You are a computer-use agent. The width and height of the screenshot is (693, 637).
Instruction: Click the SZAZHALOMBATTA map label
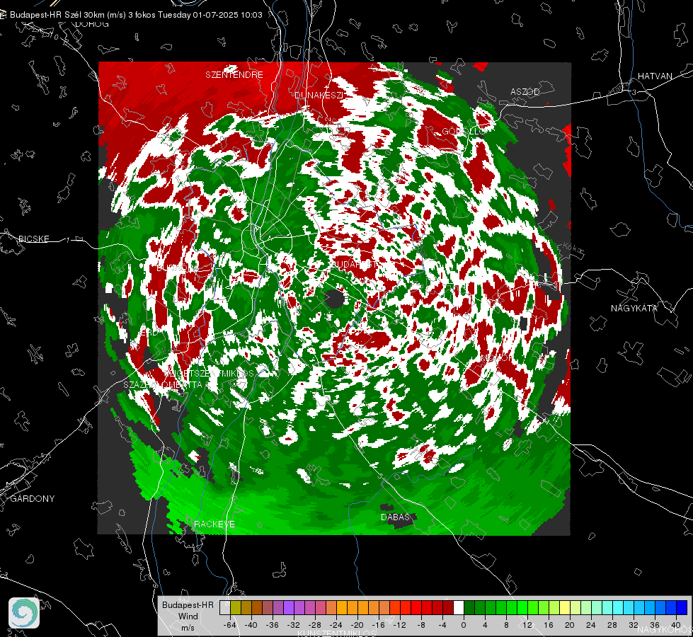163,384
